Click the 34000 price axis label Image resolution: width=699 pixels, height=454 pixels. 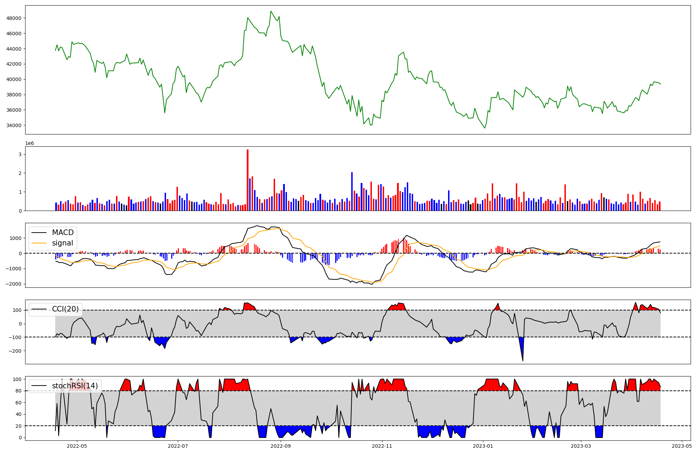pos(14,125)
